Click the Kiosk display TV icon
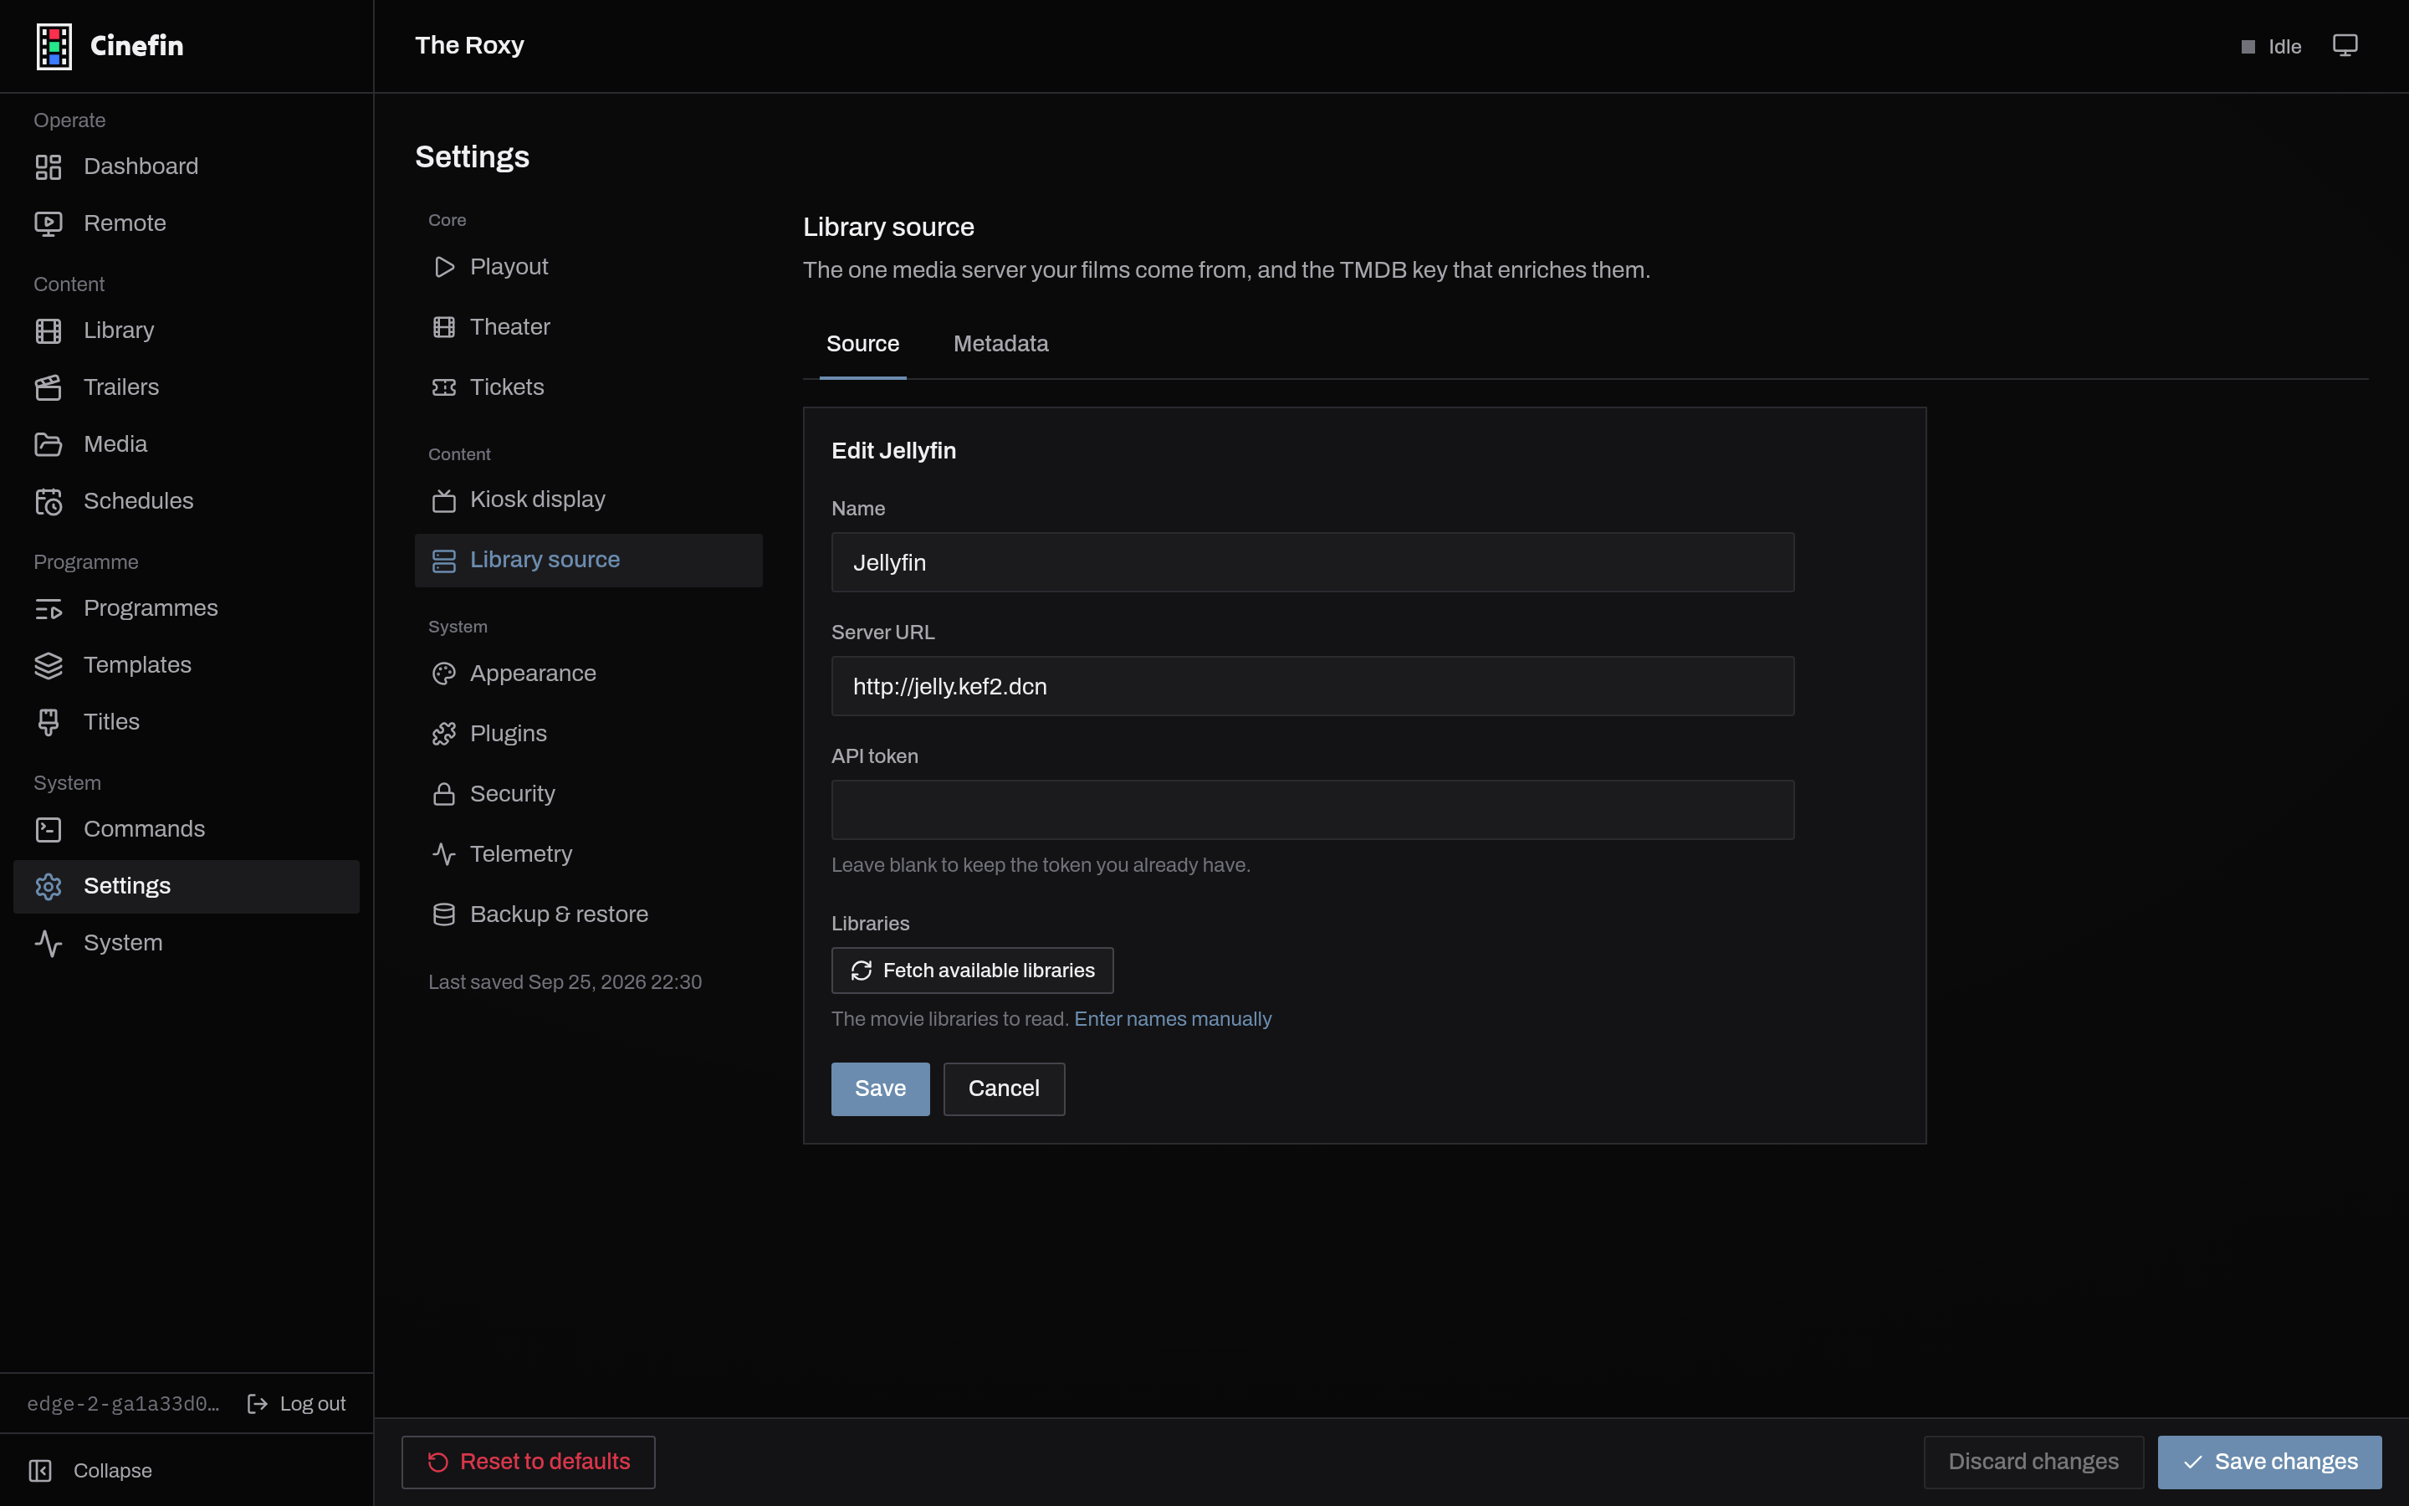2409x1506 pixels. point(444,500)
